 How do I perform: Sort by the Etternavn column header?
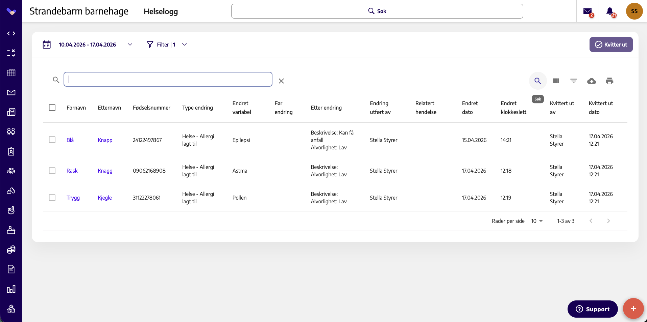(x=109, y=108)
